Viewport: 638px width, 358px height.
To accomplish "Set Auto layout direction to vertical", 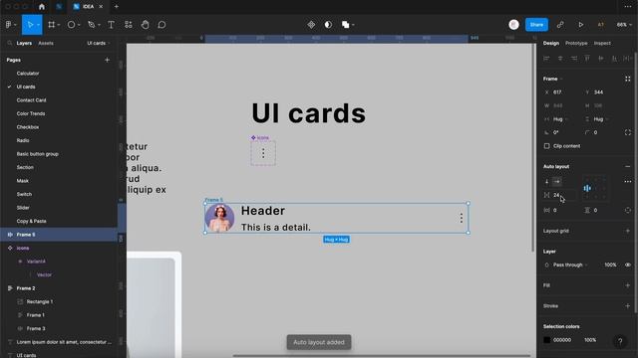I will click(547, 181).
